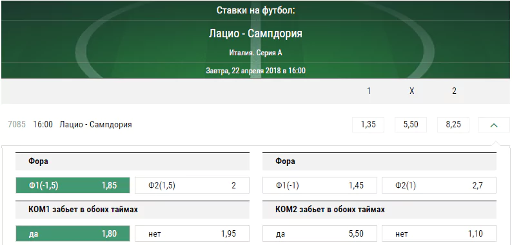Open the Италия. Серия А league link
512x245 pixels.
coord(255,53)
